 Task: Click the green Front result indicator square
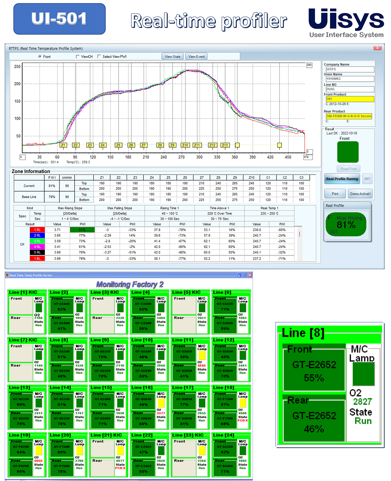pos(348,152)
